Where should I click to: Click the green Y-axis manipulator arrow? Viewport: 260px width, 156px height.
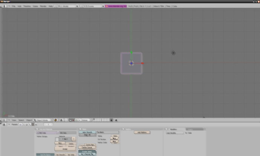(x=132, y=52)
